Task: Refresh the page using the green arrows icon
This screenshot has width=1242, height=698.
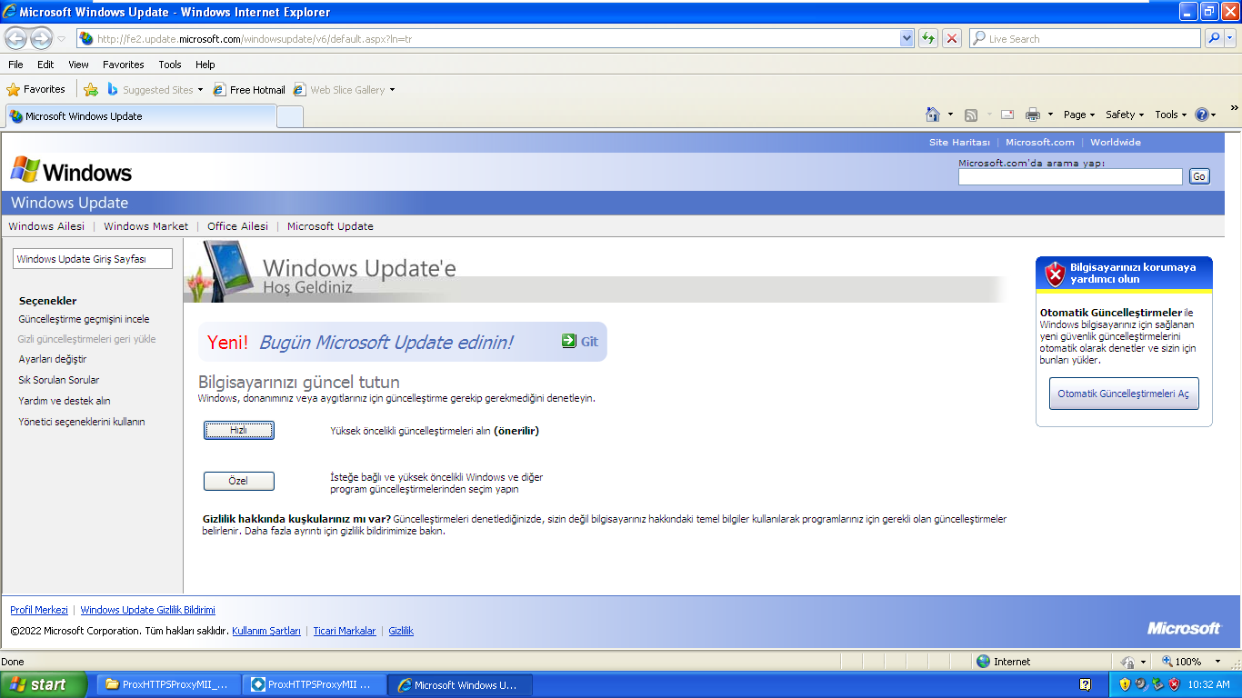Action: click(x=927, y=38)
